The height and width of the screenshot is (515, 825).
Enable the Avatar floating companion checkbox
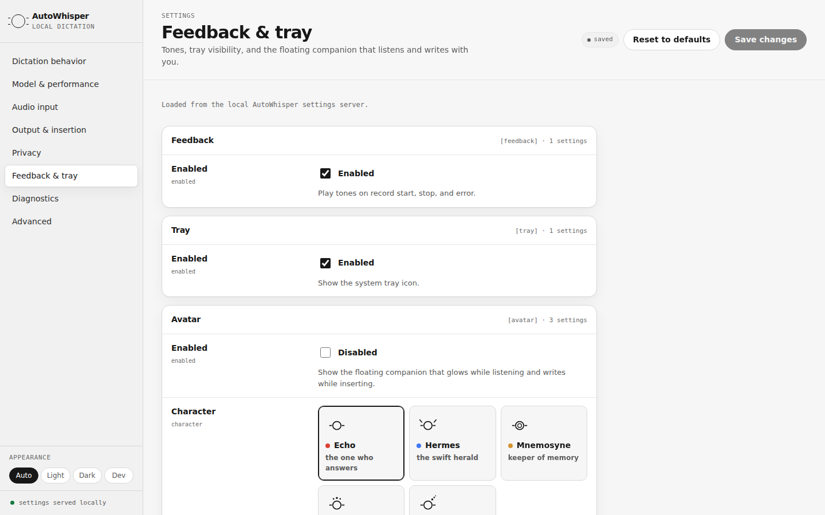click(x=325, y=352)
